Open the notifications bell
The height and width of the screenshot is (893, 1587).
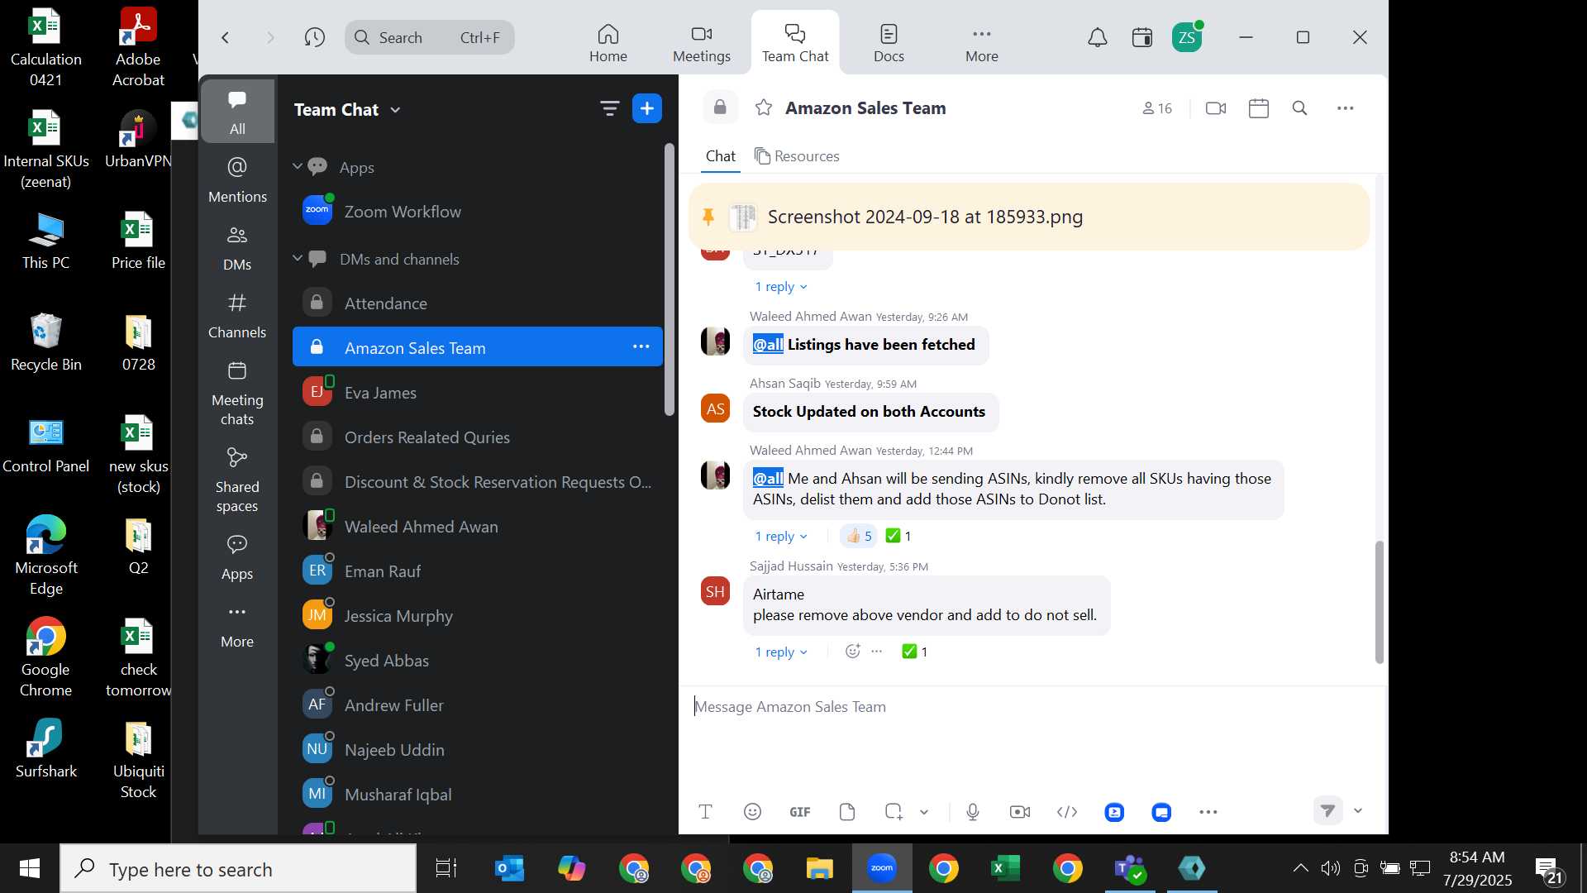click(x=1097, y=37)
